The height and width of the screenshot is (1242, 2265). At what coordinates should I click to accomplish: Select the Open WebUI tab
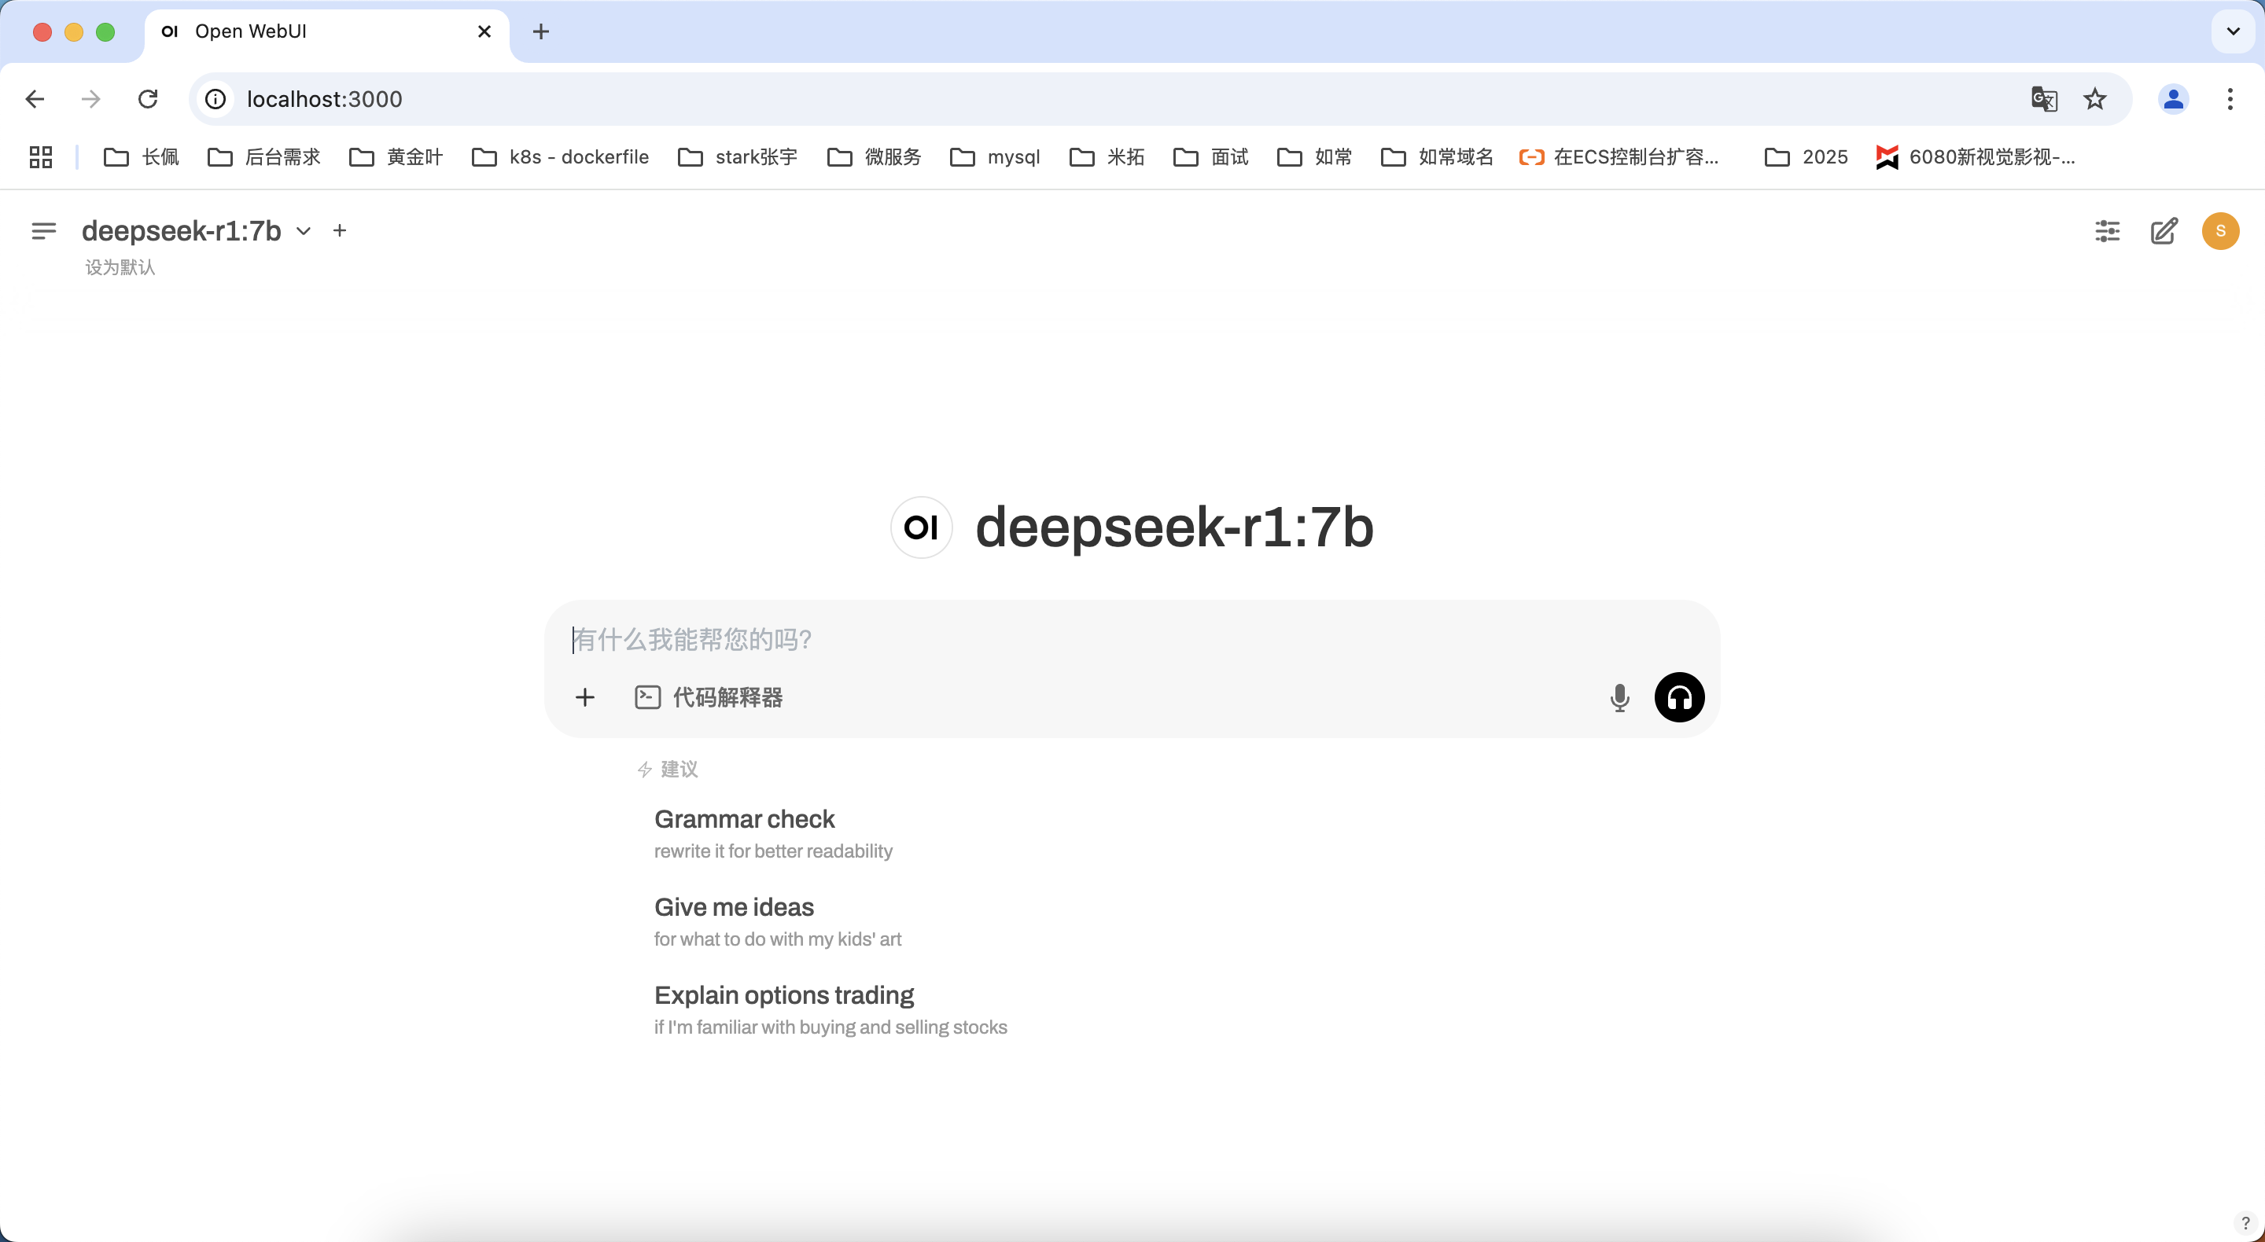point(326,31)
